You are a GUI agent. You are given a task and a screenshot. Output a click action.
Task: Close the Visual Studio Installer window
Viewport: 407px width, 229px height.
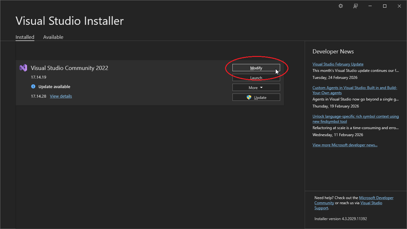click(x=399, y=6)
